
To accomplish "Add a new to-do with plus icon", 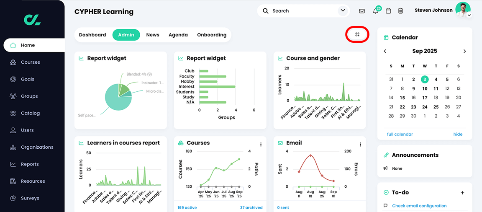I will pyautogui.click(x=462, y=193).
